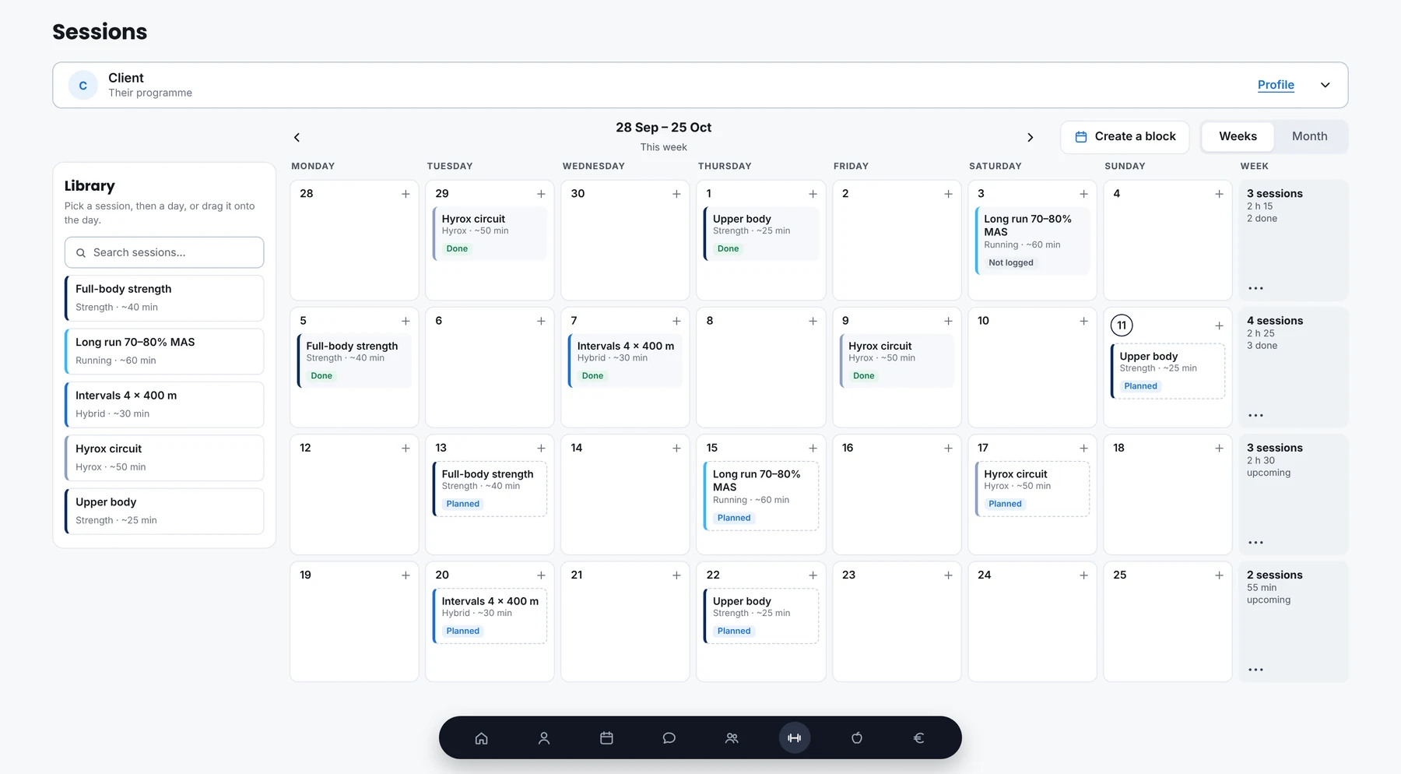Open Full-body strength planned on Tuesday 13
Image resolution: width=1401 pixels, height=774 pixels.
pyautogui.click(x=490, y=489)
